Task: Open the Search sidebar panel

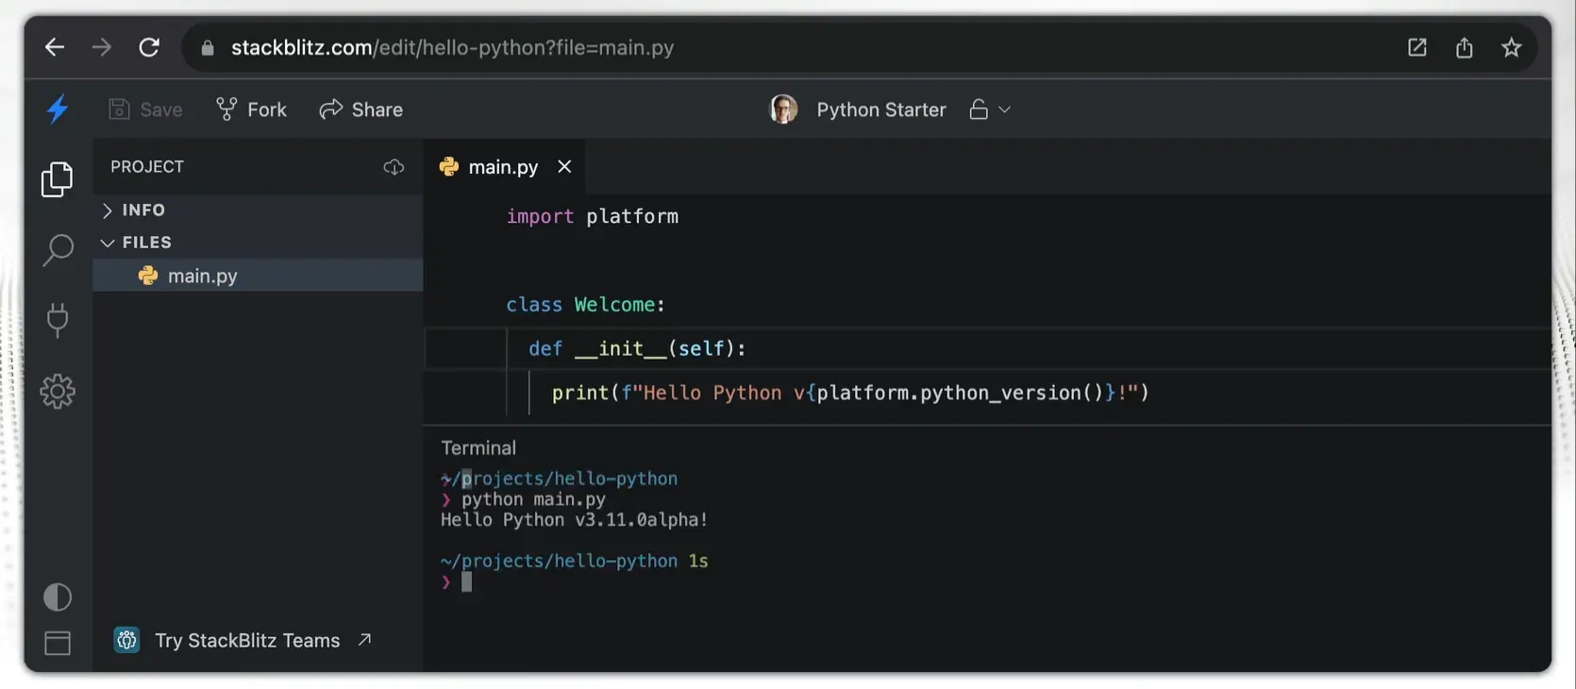Action: pos(58,250)
